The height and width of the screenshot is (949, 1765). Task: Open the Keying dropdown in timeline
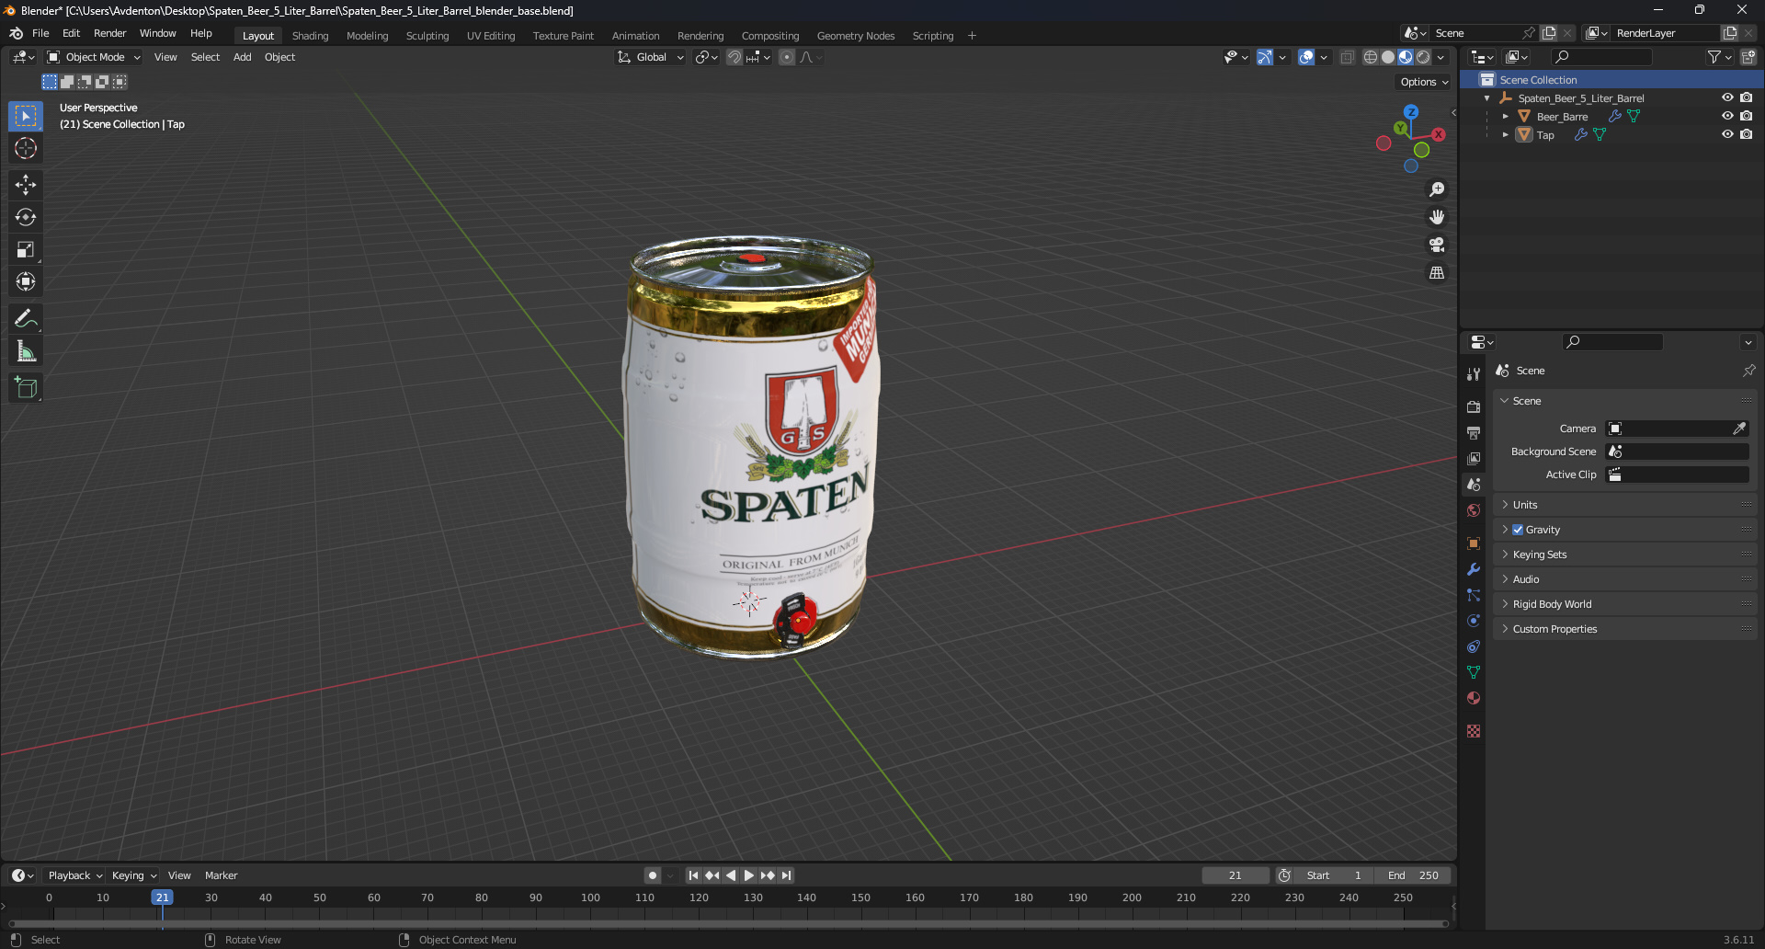134,875
